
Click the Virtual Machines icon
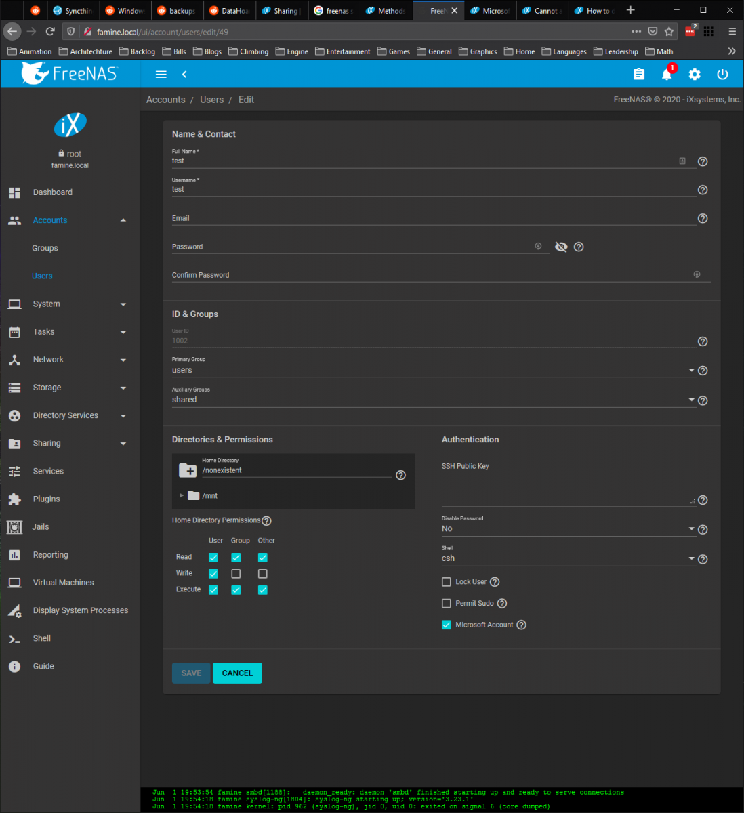(x=14, y=583)
